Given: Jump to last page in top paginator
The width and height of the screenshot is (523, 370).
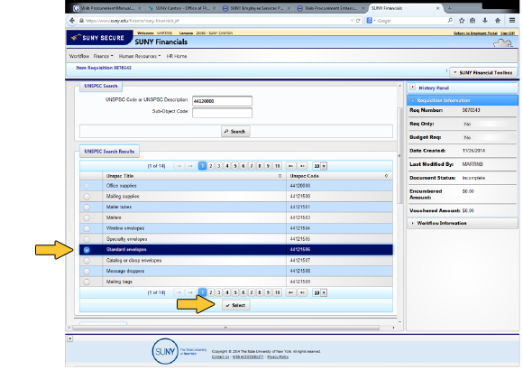Looking at the screenshot, I should point(302,166).
